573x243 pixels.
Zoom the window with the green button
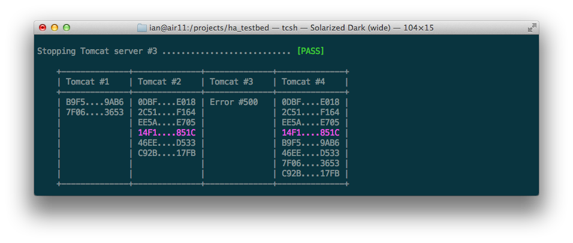tap(67, 28)
